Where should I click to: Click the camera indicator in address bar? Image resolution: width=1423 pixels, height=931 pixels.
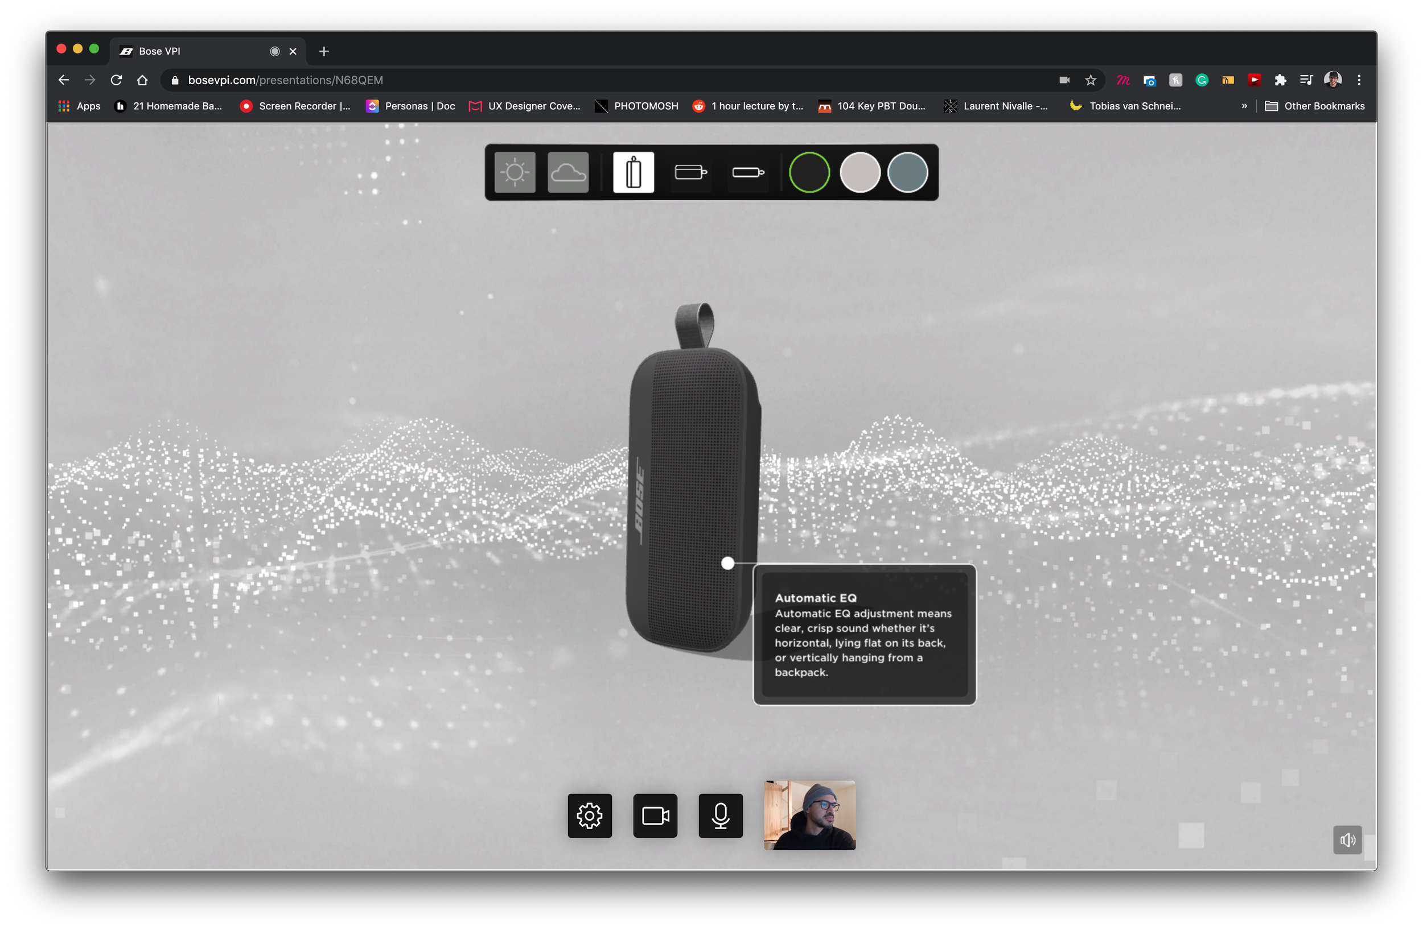pyautogui.click(x=1064, y=80)
